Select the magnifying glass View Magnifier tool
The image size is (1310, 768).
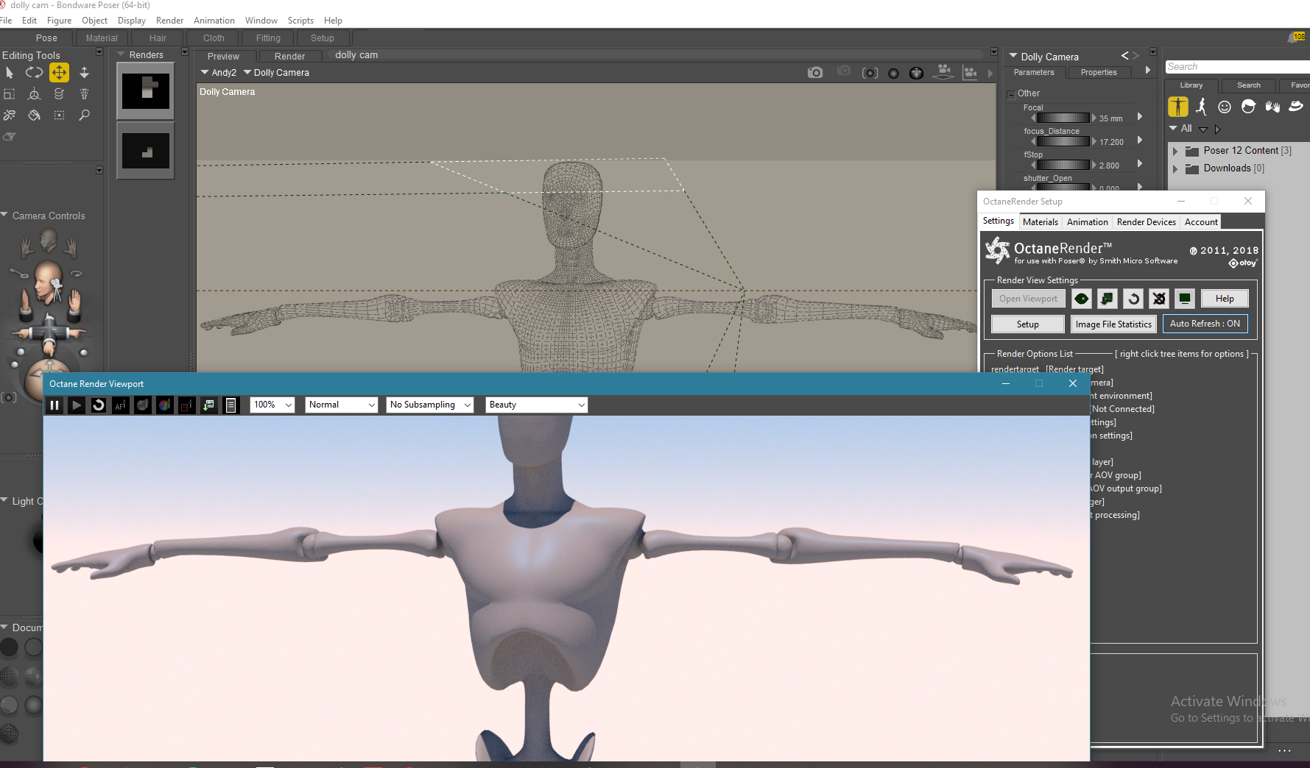click(x=84, y=115)
